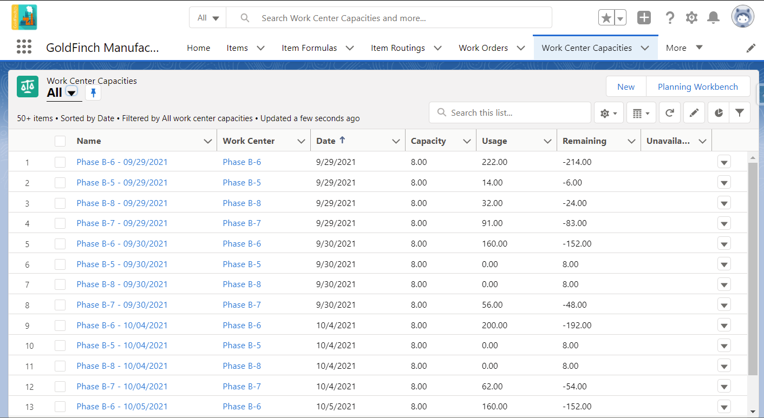Open the Phase B-8 - 10/04/2021 record link
This screenshot has height=418, width=764.
pos(122,366)
